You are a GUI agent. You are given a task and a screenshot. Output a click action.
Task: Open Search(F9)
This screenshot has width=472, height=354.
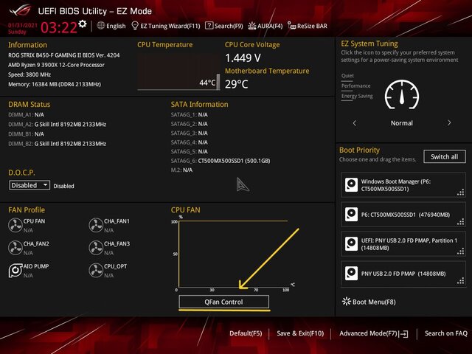pyautogui.click(x=224, y=26)
